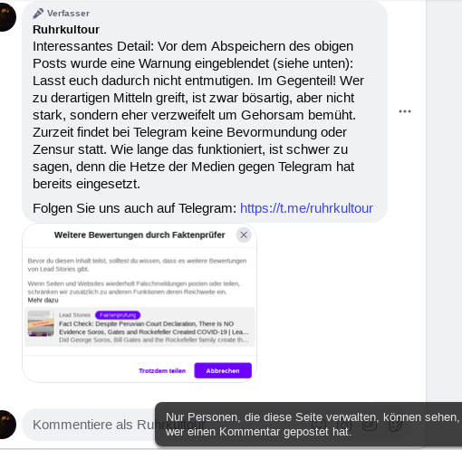
Task: Open the Lead Stories article thumbnail
Action: coord(41,323)
